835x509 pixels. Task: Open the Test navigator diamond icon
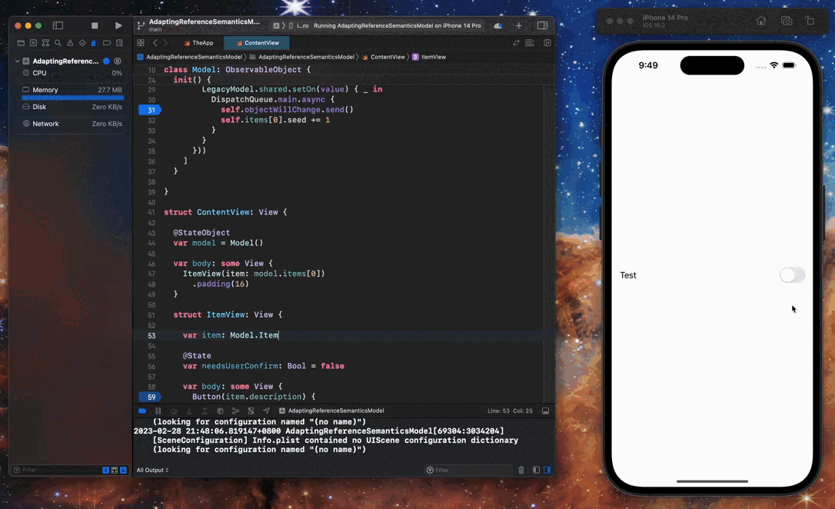click(82, 42)
